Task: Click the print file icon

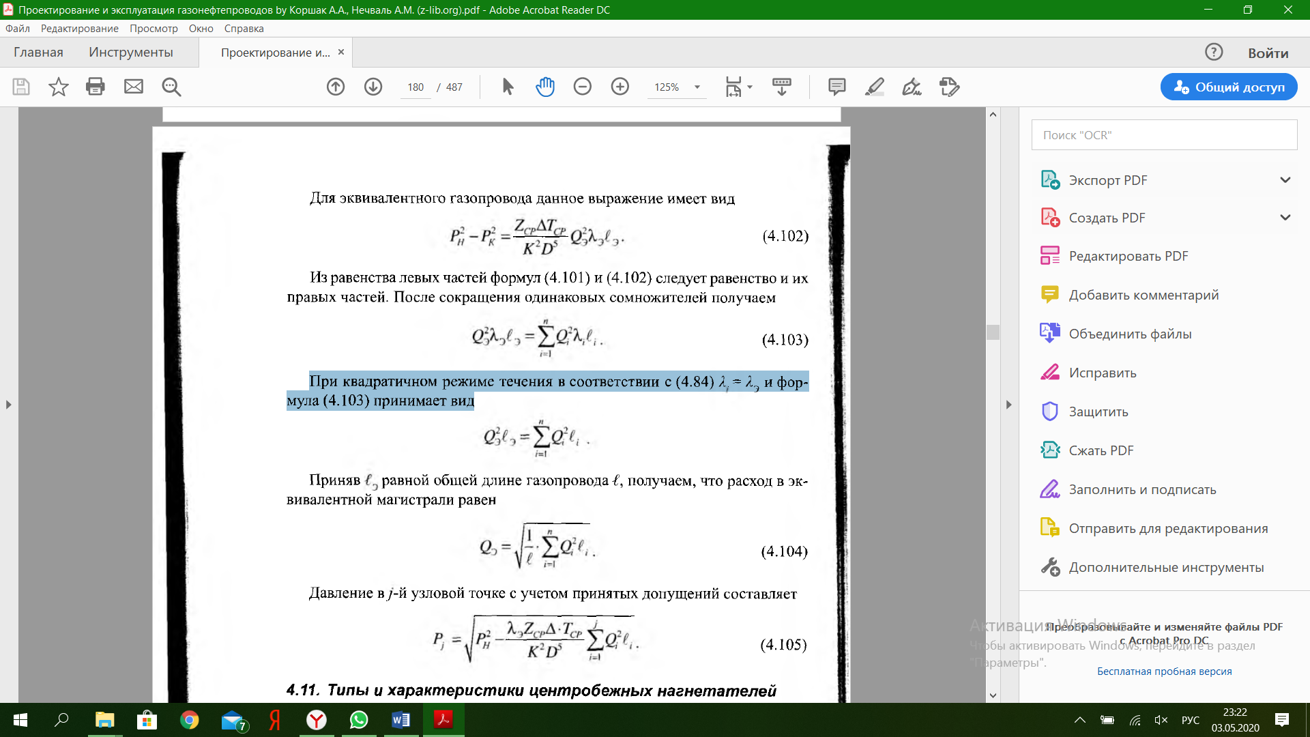Action: [x=96, y=87]
